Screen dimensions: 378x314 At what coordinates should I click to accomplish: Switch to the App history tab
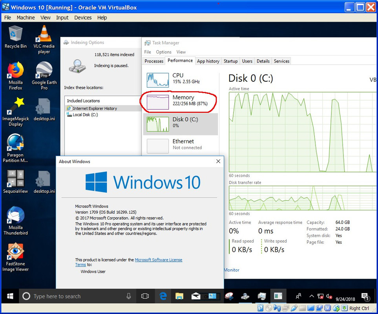click(x=208, y=61)
